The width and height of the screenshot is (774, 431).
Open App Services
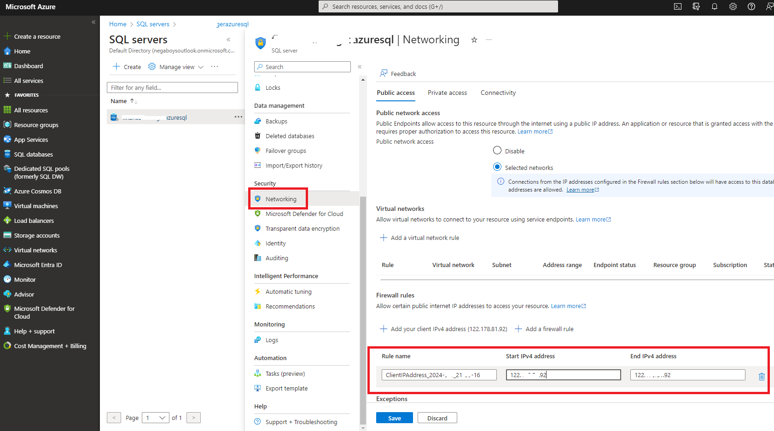tap(31, 140)
